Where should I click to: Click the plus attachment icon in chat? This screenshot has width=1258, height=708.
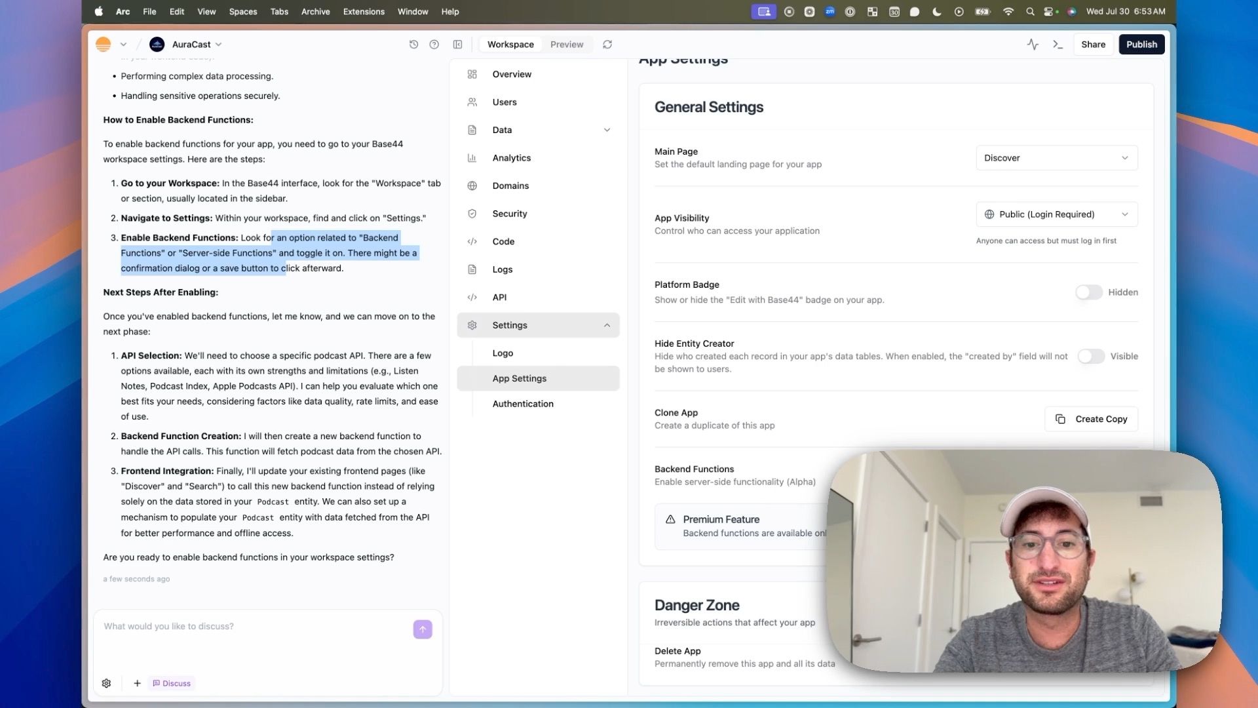(137, 683)
